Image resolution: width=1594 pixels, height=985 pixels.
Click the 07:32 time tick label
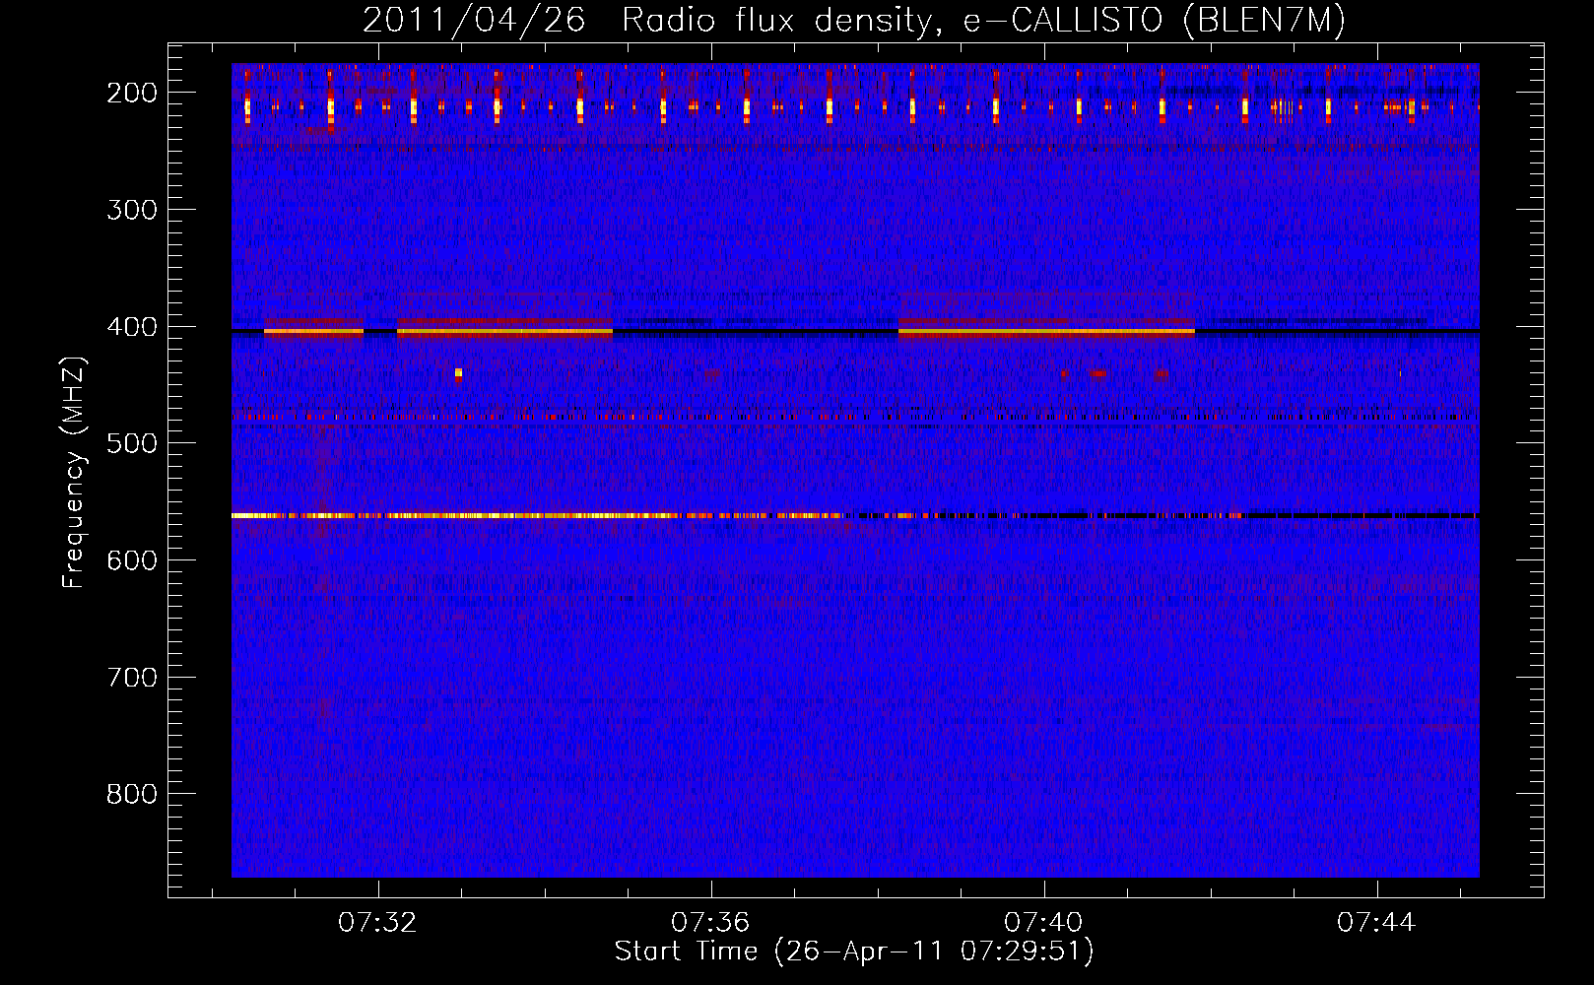(377, 923)
